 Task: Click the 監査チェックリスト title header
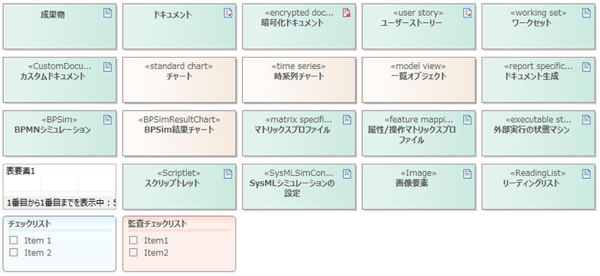[x=158, y=224]
